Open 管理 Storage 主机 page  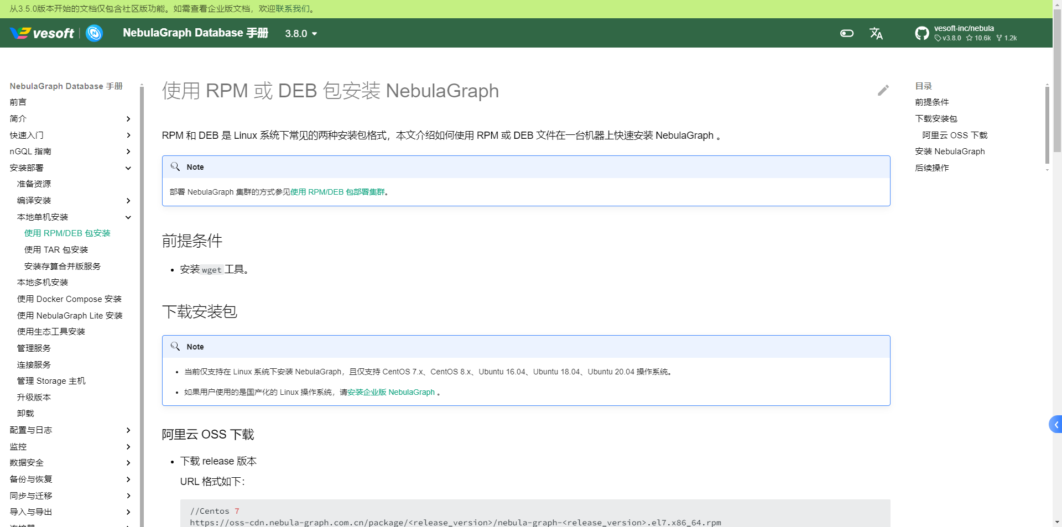coord(51,381)
